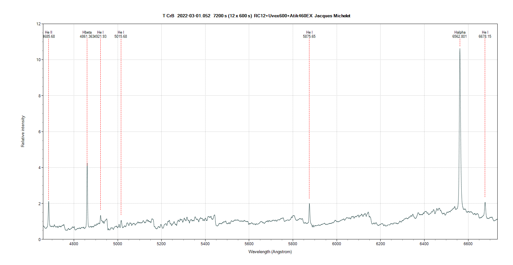Click the He I 5875.65 emission peak
Image resolution: width=513 pixels, height=265 pixels.
click(309, 204)
